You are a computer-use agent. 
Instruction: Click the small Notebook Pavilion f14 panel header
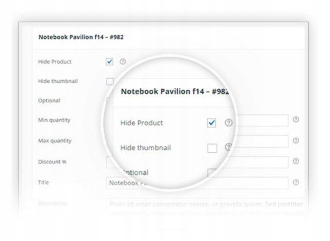[x=81, y=37]
